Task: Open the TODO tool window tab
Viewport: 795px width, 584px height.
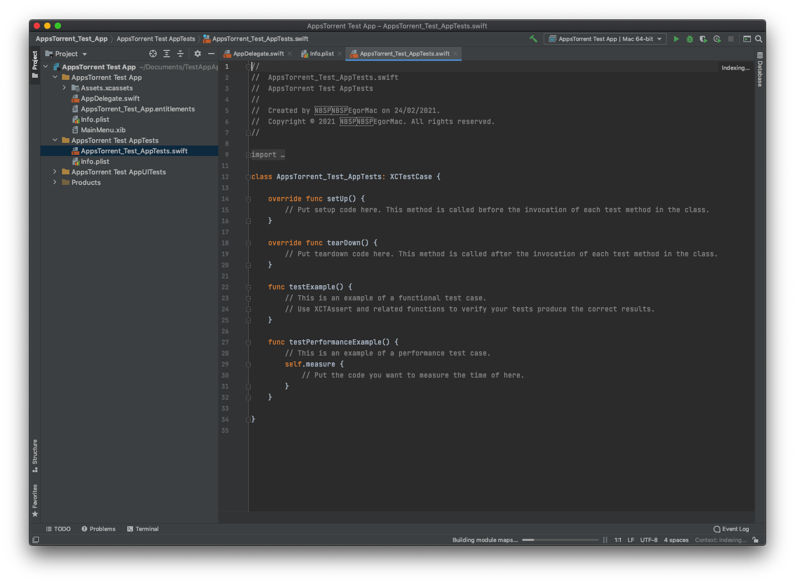Action: point(58,529)
